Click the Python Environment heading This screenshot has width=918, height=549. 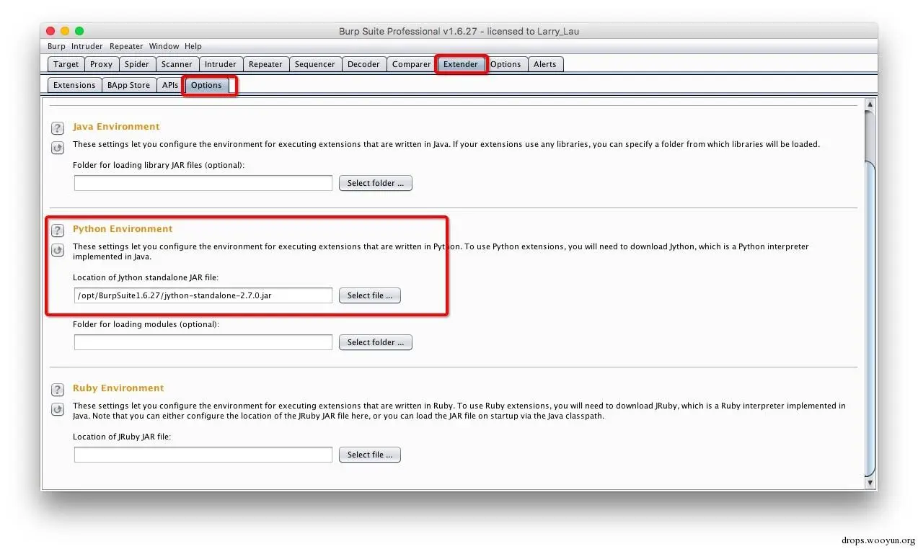point(123,228)
